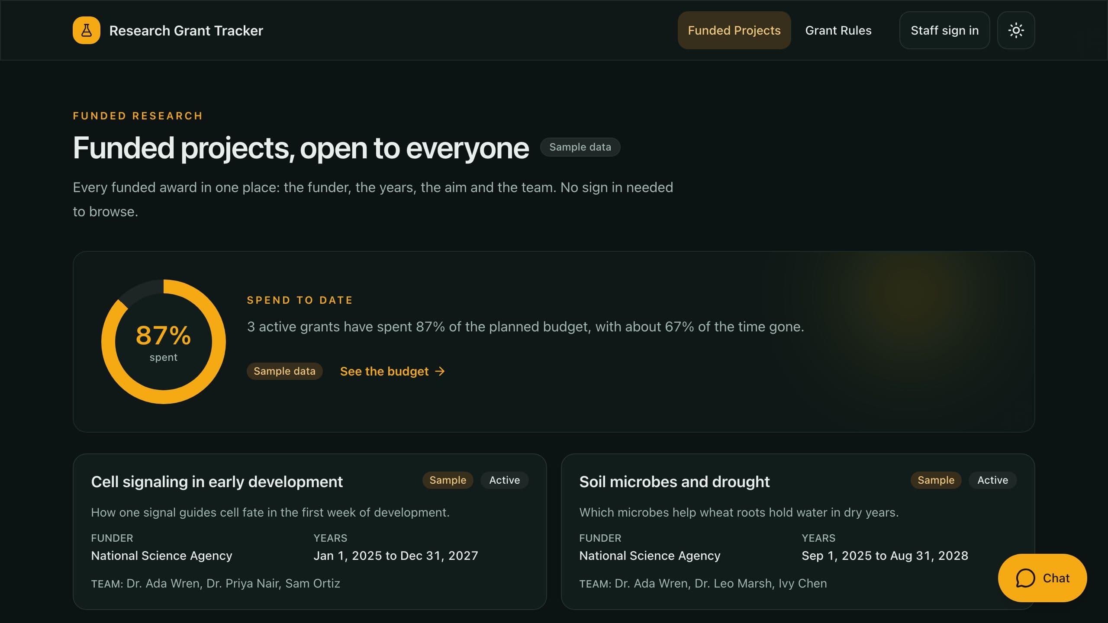Click the Sample tag on the Soil microbes card
The image size is (1108, 623).
936,480
